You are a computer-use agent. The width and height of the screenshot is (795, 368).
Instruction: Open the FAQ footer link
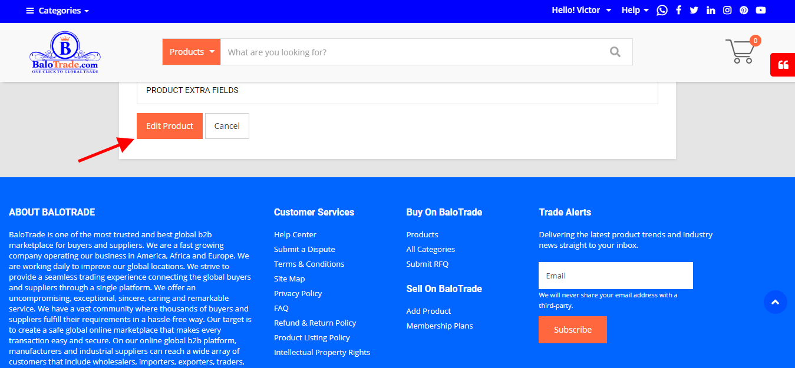(281, 308)
